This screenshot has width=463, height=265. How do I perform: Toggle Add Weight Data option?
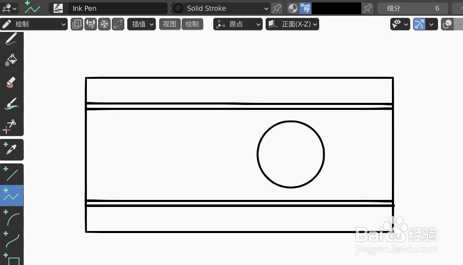pyautogui.click(x=91, y=24)
